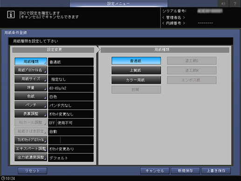Open the 出力紙濃度調整 setting
The width and height of the screenshot is (241, 181).
31,157
